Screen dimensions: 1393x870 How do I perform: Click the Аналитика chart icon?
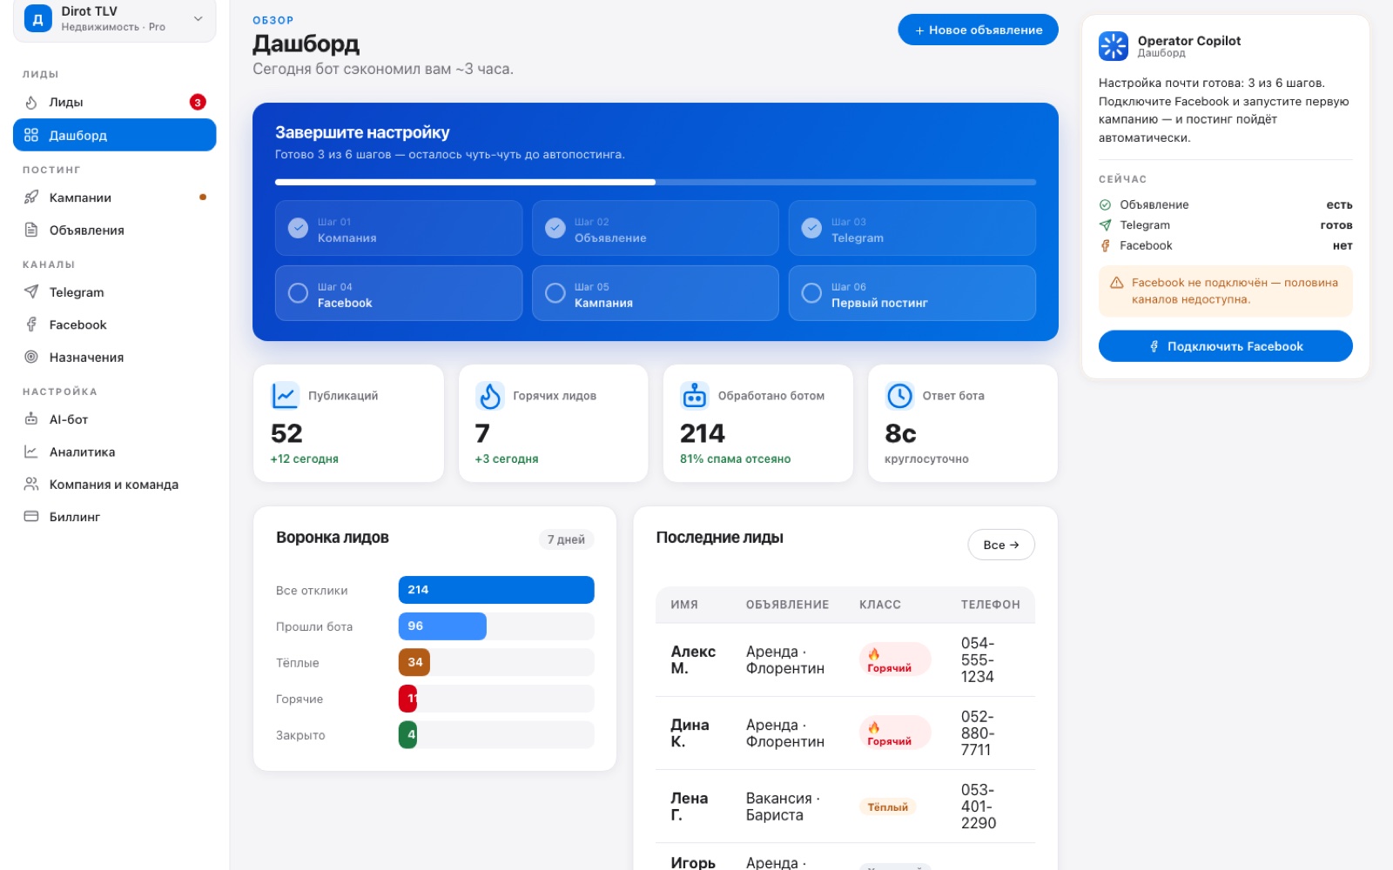[31, 452]
